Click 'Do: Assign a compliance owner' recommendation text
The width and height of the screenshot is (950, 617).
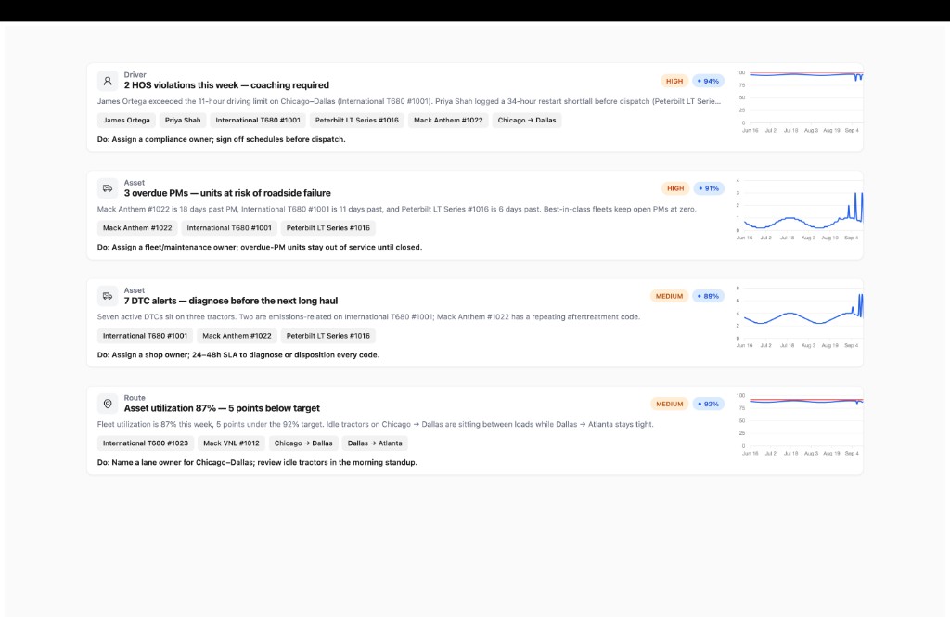click(x=221, y=139)
